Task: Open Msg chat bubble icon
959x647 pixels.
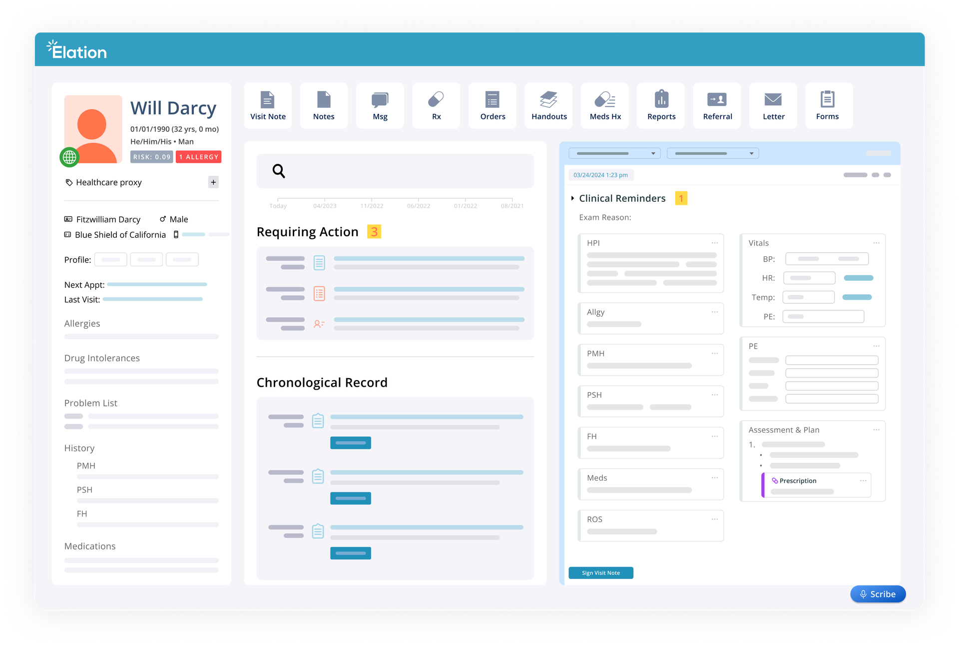Action: tap(380, 100)
